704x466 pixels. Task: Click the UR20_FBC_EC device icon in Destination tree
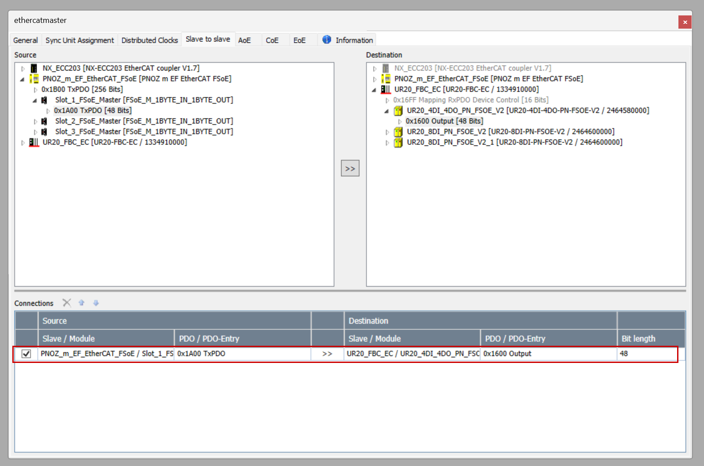tap(386, 89)
